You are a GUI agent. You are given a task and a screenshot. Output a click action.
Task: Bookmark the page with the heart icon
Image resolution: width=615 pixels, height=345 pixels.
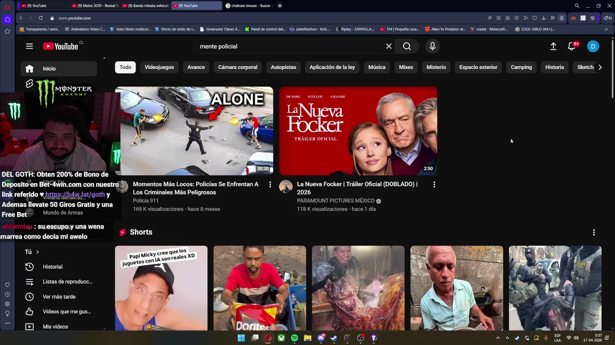(x=534, y=18)
